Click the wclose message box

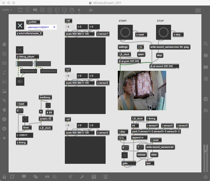tap(142, 155)
